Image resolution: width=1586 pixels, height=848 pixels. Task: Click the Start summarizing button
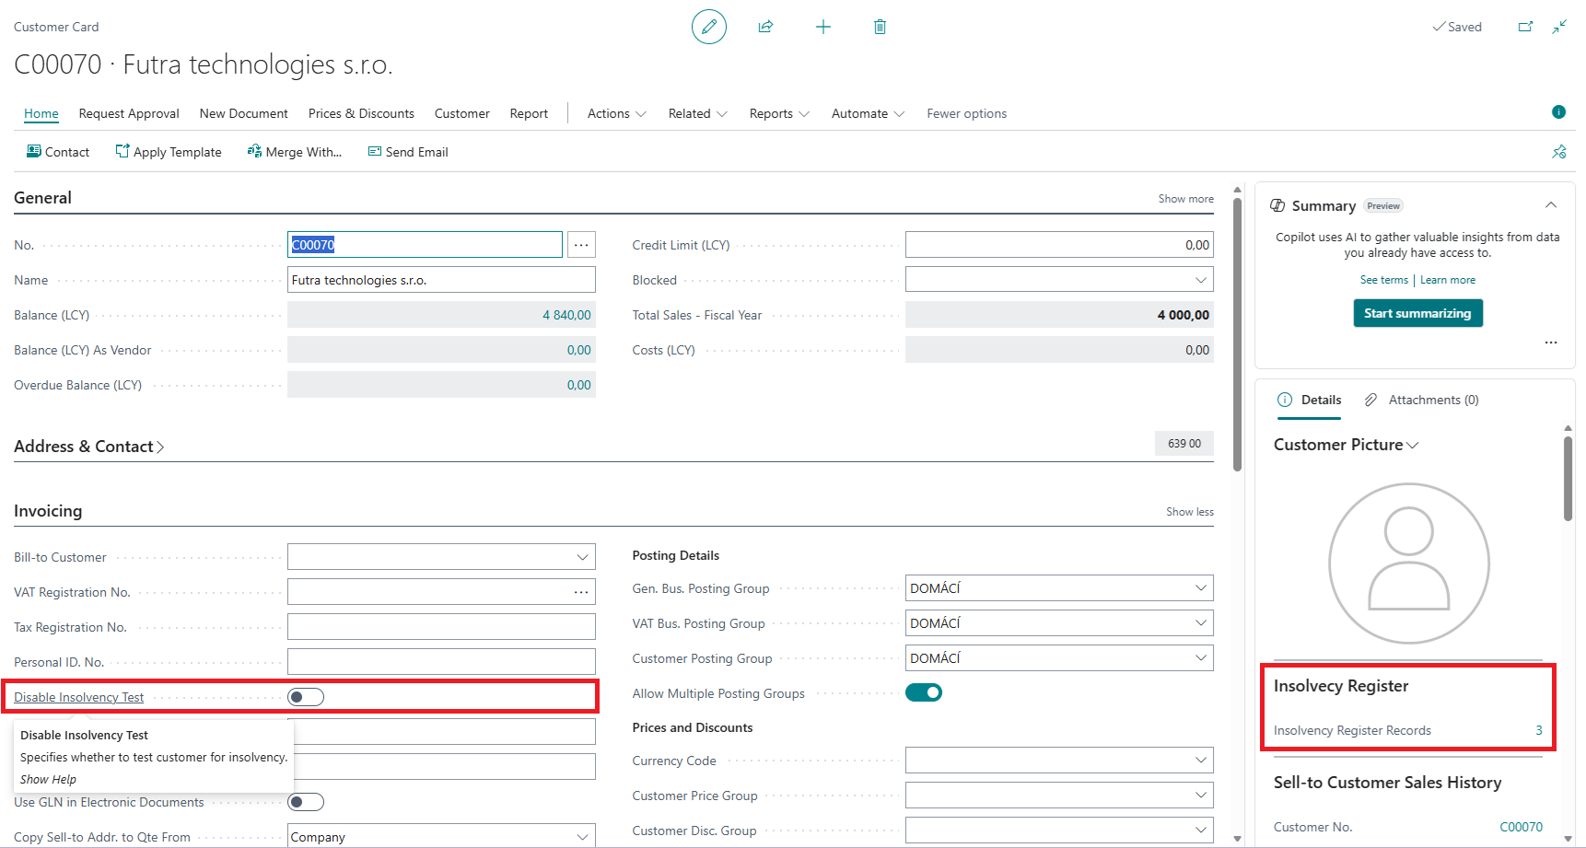click(1417, 313)
